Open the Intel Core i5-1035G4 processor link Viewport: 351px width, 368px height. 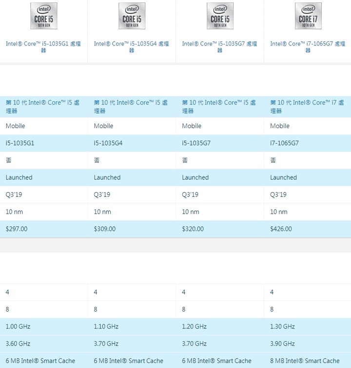click(131, 47)
